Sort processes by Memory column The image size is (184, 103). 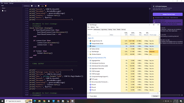point(131,34)
